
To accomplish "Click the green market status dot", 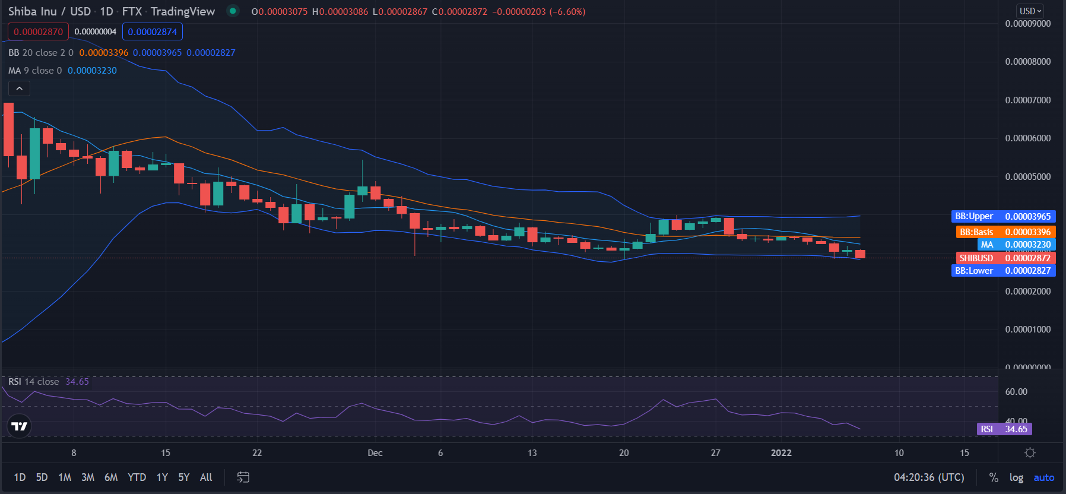I will 233,11.
